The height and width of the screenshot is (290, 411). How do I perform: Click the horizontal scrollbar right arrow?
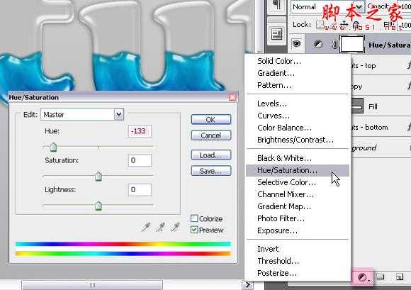click(x=247, y=285)
